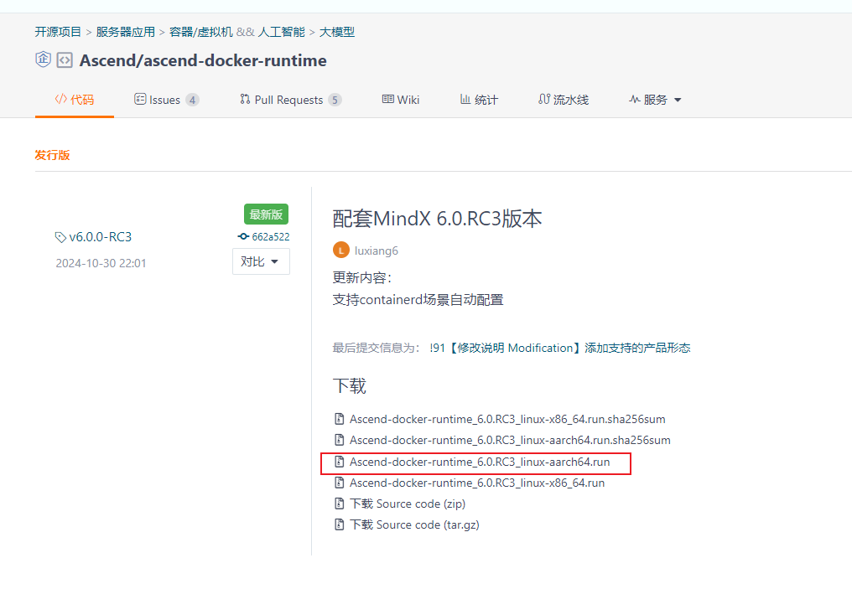Click file icon for linux-aarch64.run
852x589 pixels.
pyautogui.click(x=340, y=462)
